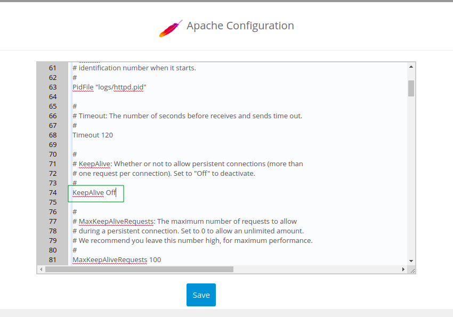This screenshot has height=317, width=453.
Task: Click line number 68 beside Timeout
Action: (53, 135)
